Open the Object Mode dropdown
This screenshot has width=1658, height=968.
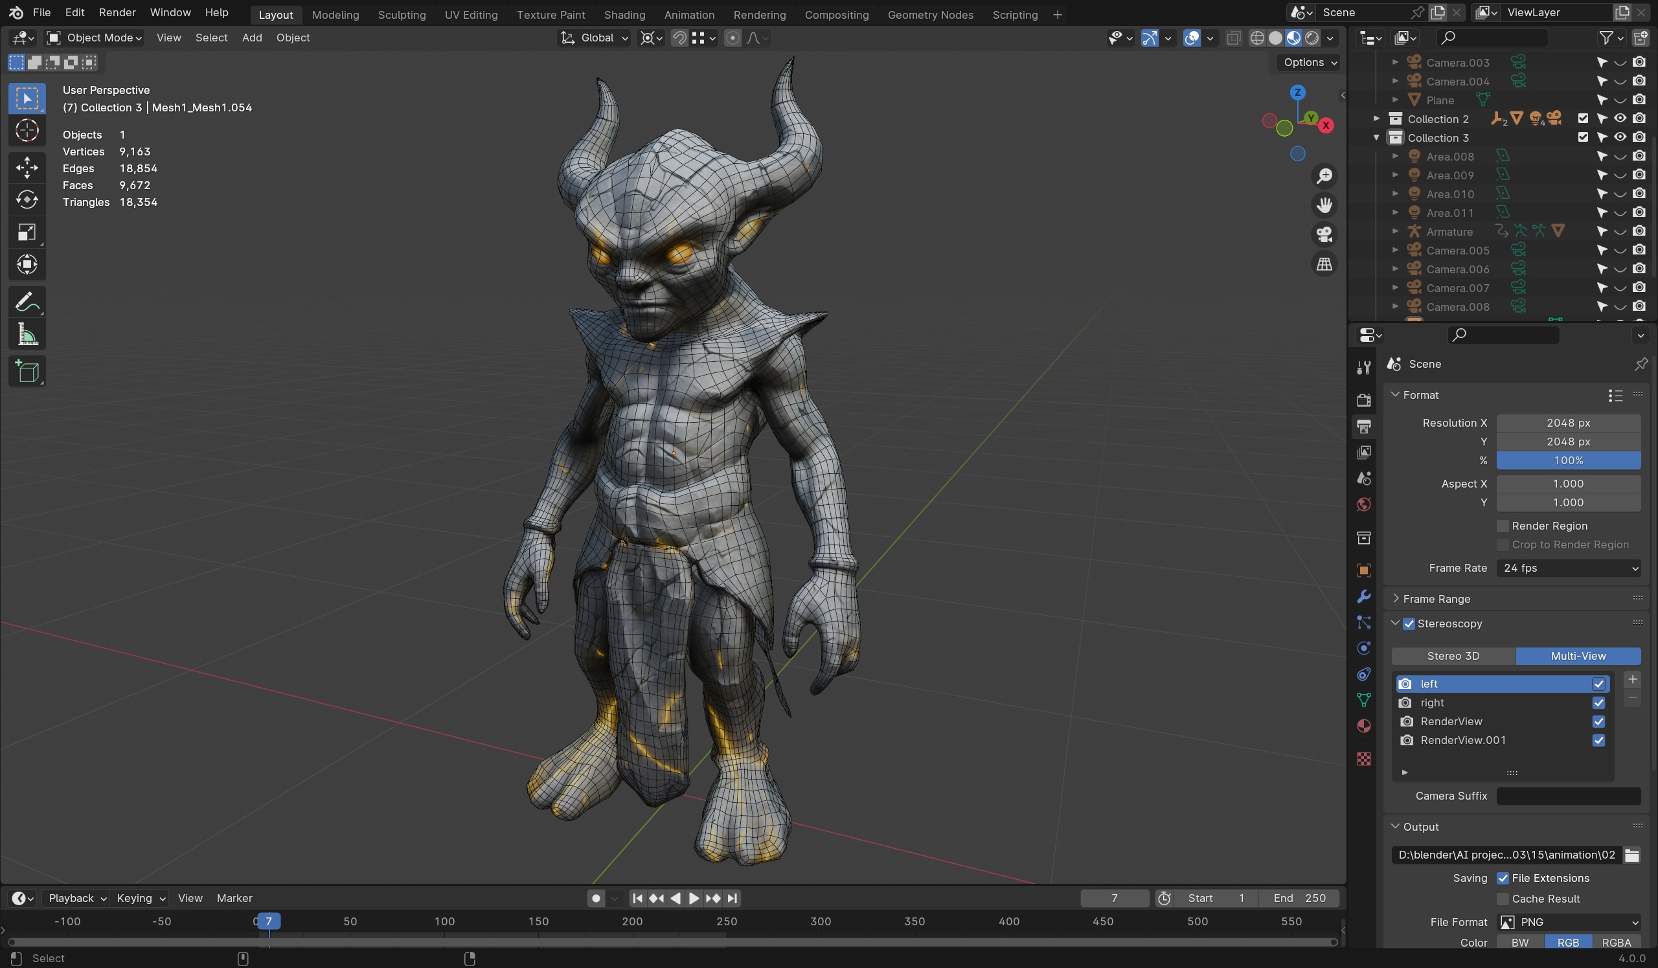coord(94,38)
